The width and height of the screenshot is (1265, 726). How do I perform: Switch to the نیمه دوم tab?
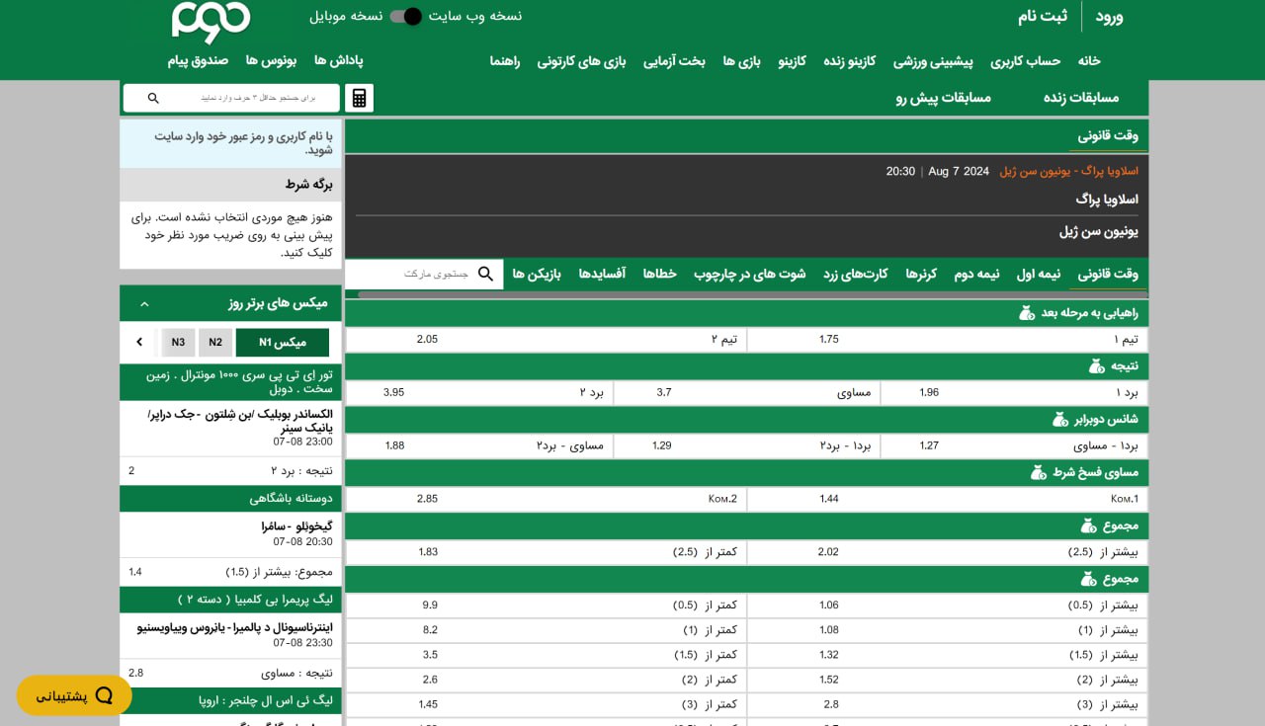click(x=976, y=274)
